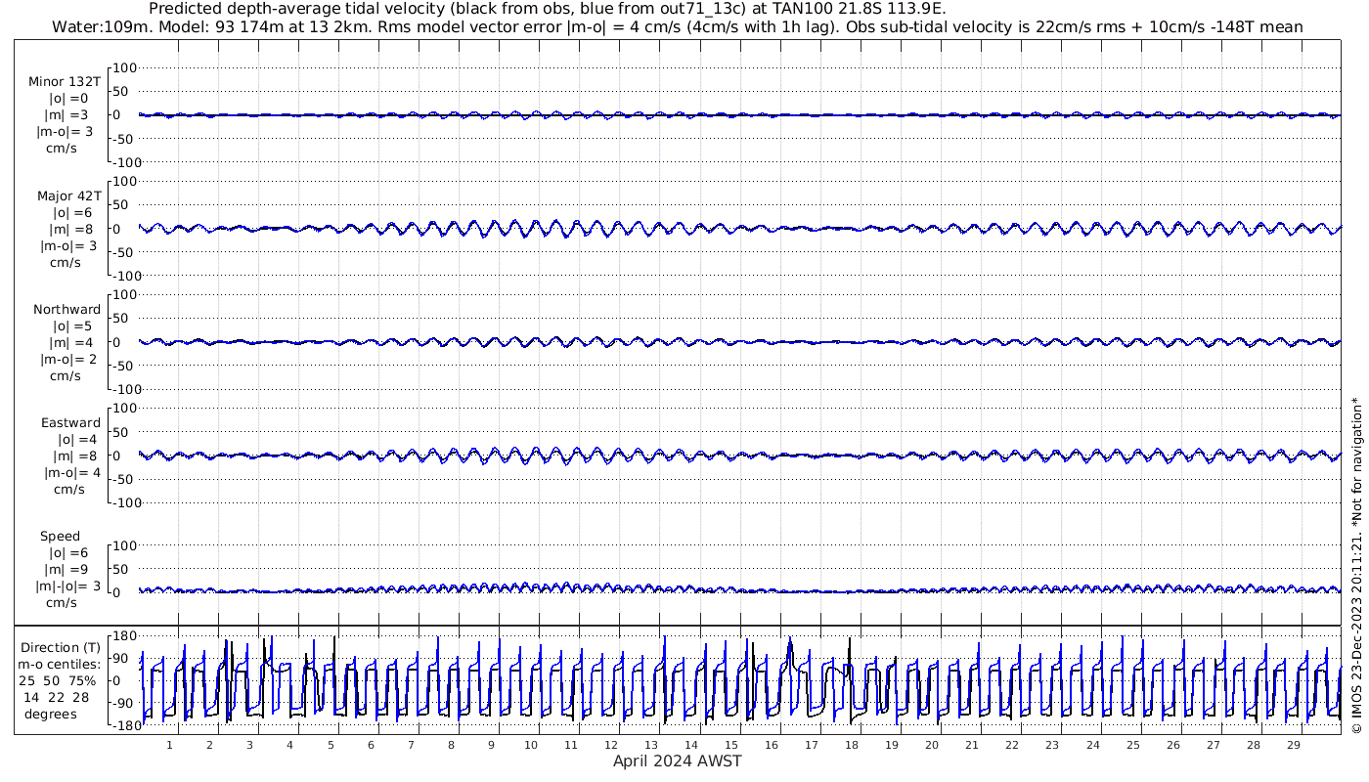Click '|m-o|= 2' in the Northward panel
Viewport: 1369px width, 782px height.
68,359
